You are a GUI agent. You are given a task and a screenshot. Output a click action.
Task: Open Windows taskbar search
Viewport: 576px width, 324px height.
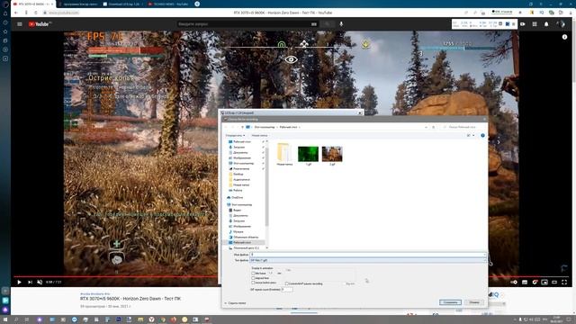coord(16,319)
